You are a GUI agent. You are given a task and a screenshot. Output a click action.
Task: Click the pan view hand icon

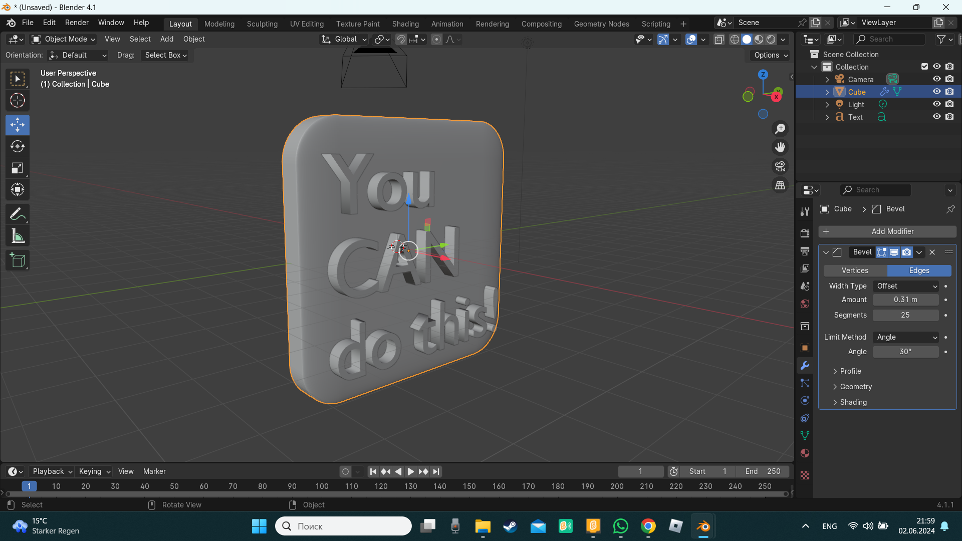[x=780, y=147]
